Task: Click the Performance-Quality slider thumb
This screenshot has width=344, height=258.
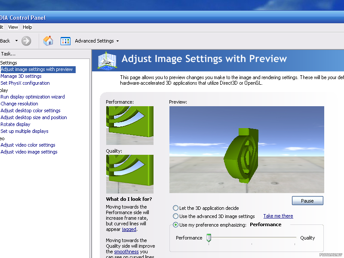Action: pos(209,238)
